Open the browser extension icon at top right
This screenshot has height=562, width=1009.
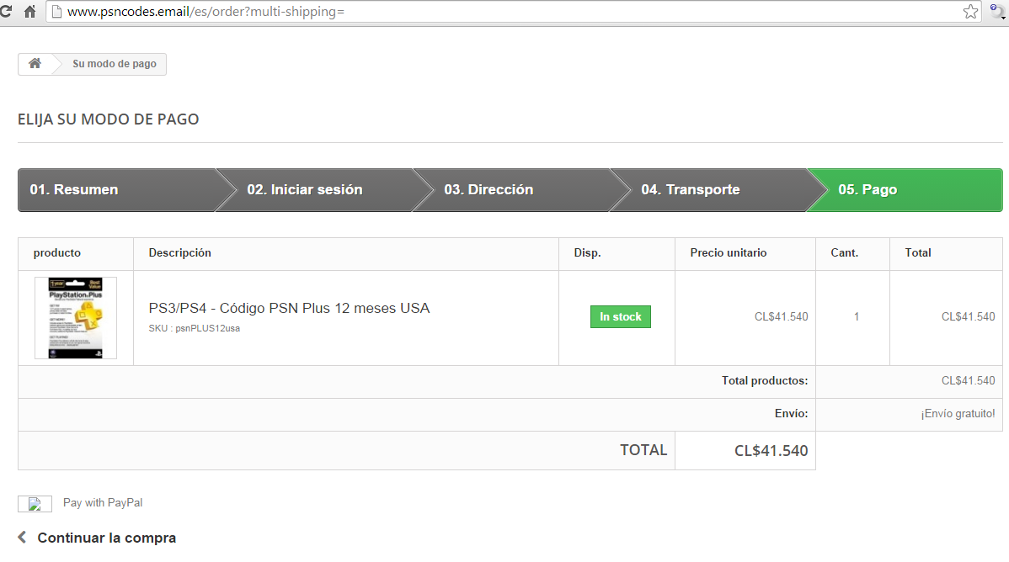(x=998, y=12)
